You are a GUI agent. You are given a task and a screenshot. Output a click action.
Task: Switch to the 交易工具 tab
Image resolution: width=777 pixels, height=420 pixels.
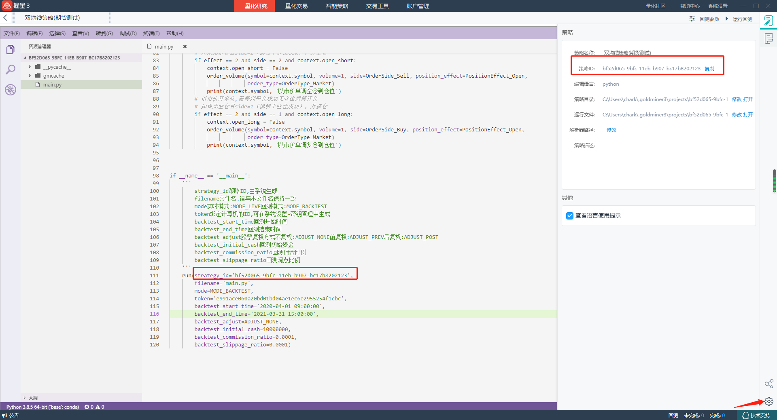[377, 6]
